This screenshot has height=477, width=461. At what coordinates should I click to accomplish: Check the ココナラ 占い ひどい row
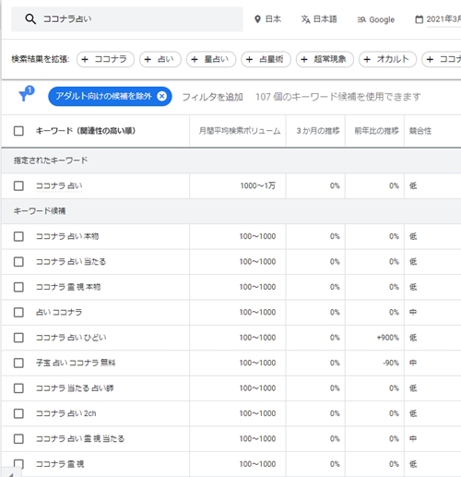point(18,338)
